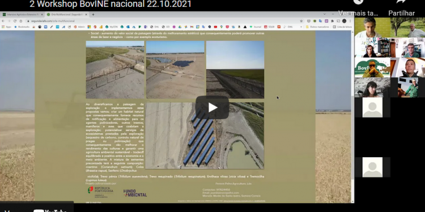
Task: Click the Partilhar share arrow icon
Action: tap(401, 2)
